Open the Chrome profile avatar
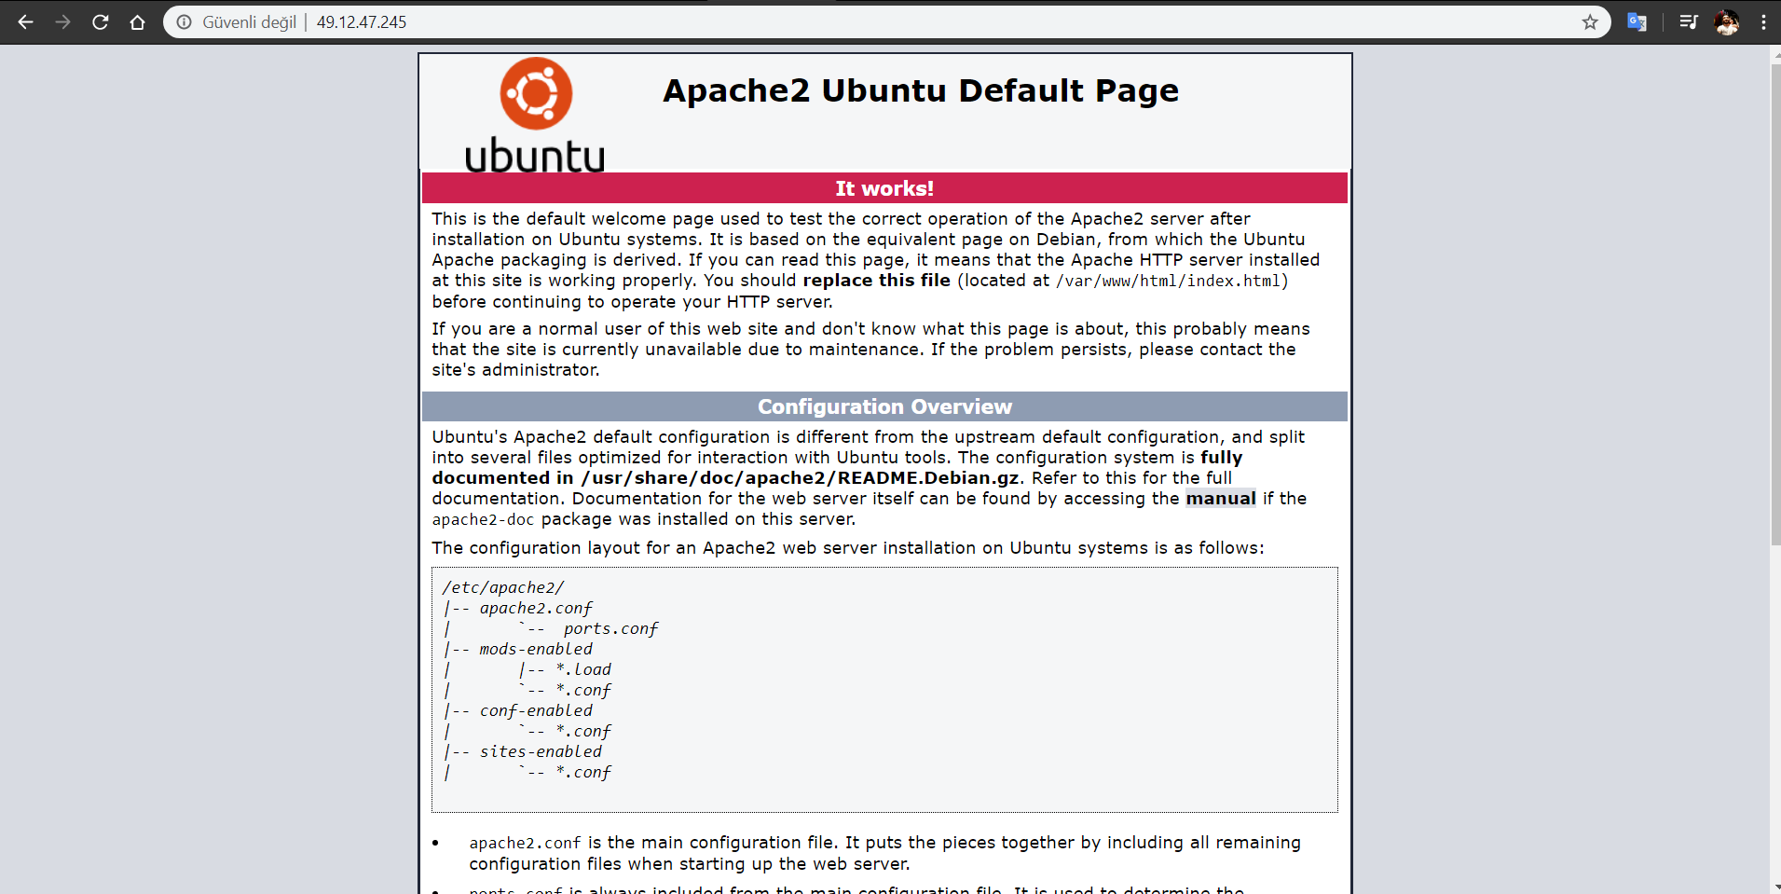This screenshot has width=1781, height=894. tap(1727, 22)
